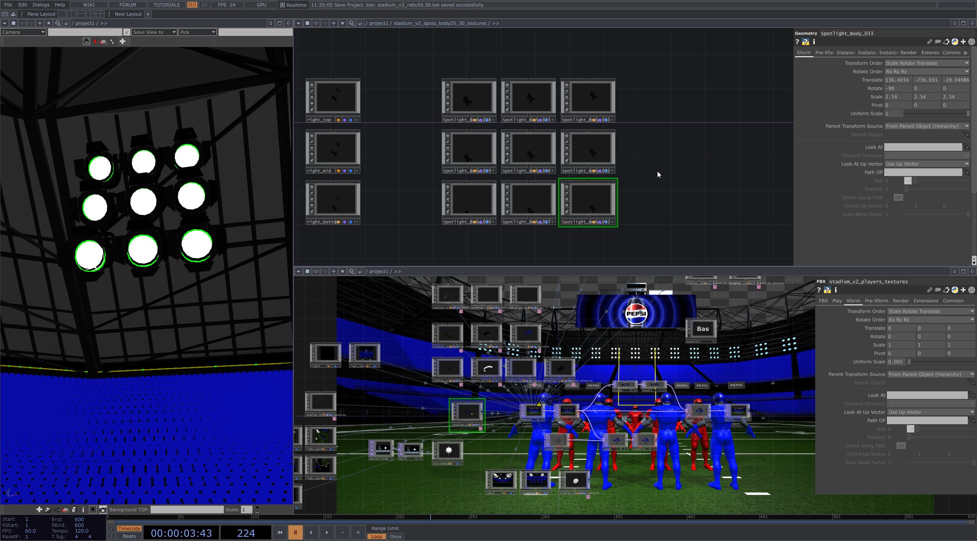
Task: Open the Camera selector dropdown above the viewport
Action: click(x=23, y=32)
